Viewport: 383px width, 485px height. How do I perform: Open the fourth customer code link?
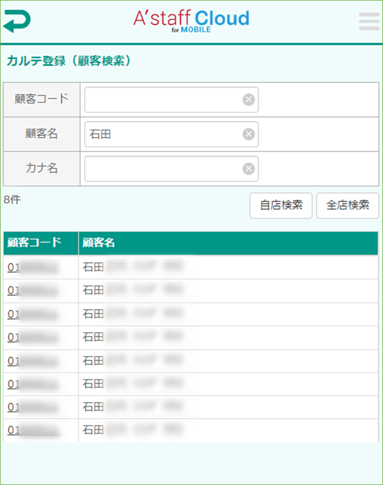[x=32, y=338]
